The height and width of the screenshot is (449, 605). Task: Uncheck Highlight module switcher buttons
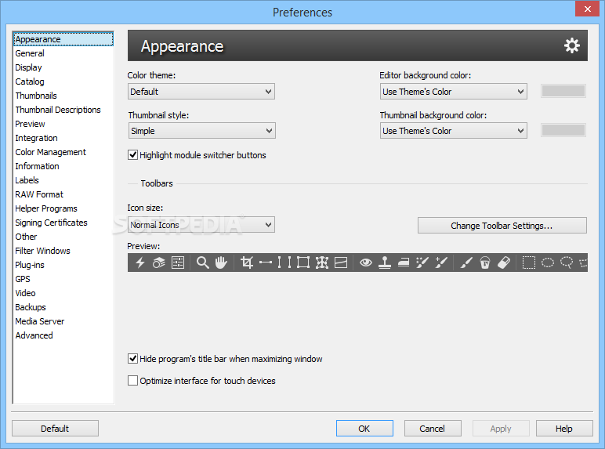(133, 155)
